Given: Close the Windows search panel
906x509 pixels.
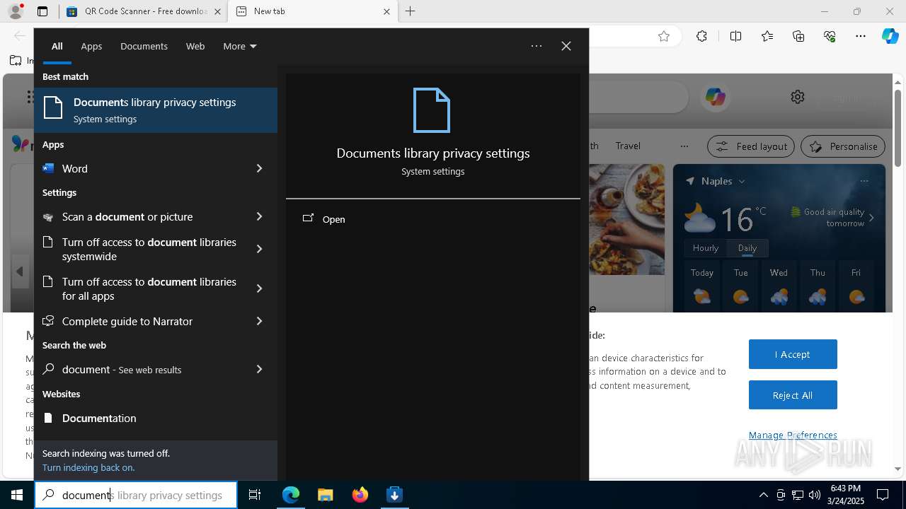Looking at the screenshot, I should coord(566,46).
